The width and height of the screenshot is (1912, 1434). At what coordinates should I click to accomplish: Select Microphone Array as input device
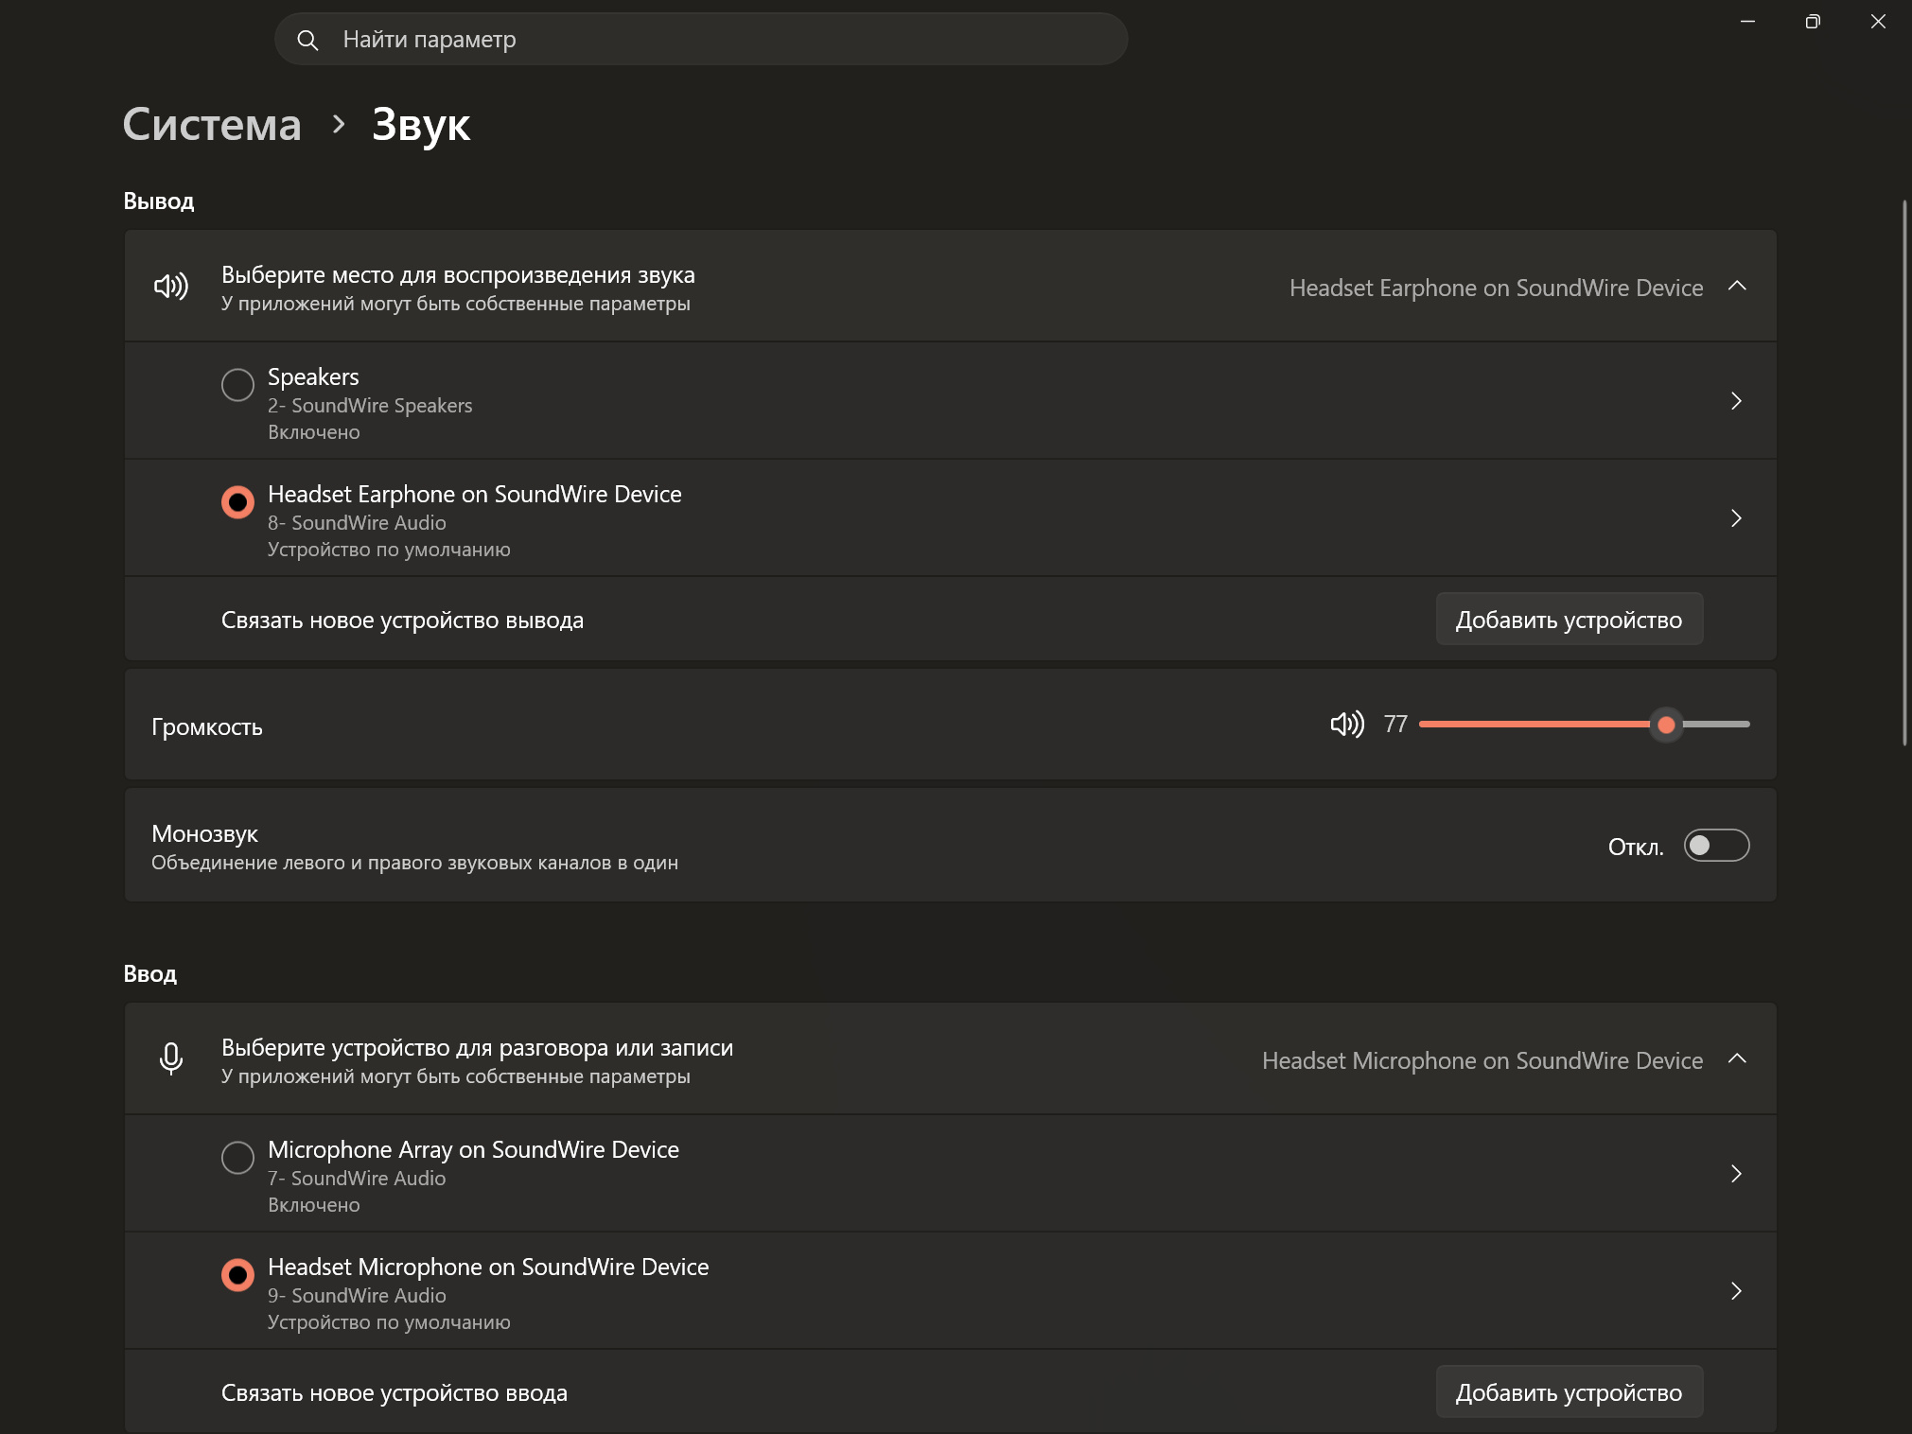(237, 1158)
